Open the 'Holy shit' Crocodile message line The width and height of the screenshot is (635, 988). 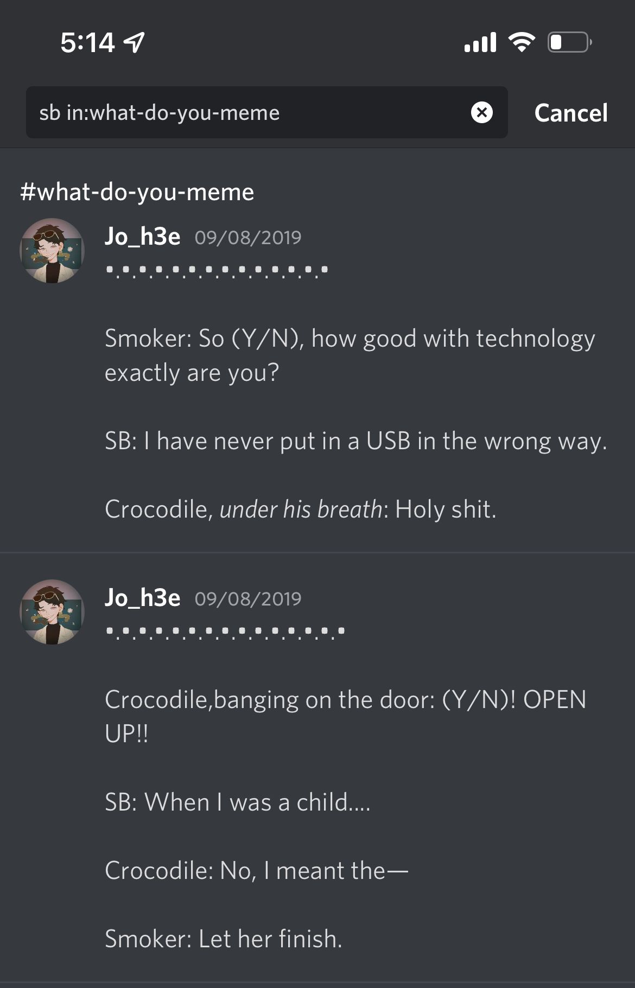[x=301, y=509]
